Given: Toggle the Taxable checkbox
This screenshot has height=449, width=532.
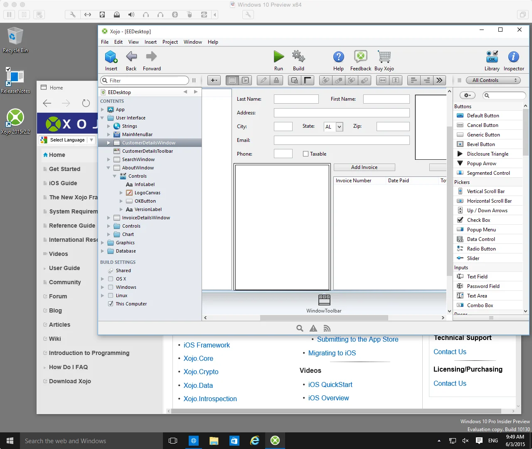Looking at the screenshot, I should click(306, 154).
